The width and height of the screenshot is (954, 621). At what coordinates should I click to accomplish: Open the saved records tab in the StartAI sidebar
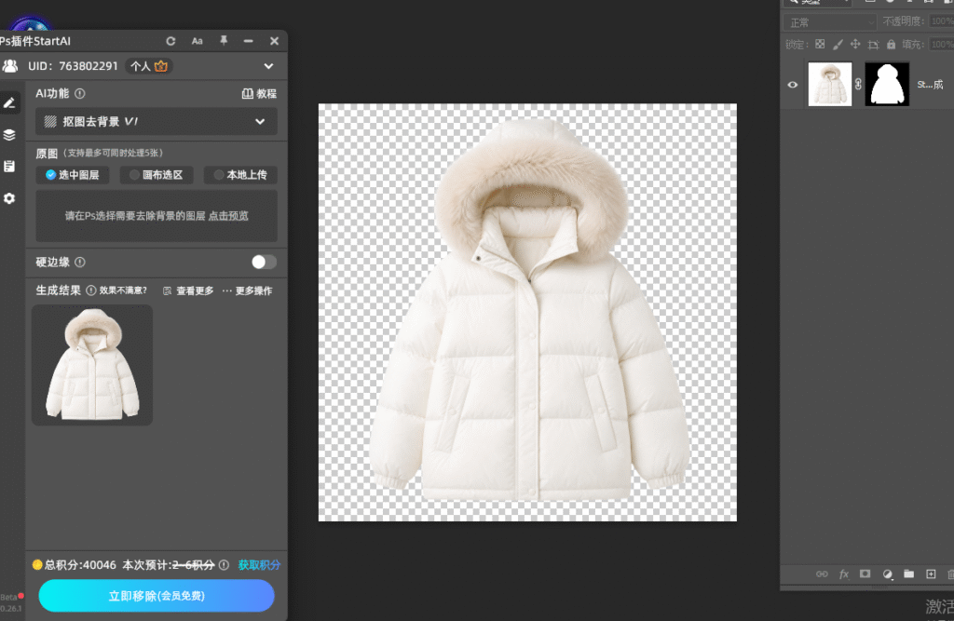point(9,166)
